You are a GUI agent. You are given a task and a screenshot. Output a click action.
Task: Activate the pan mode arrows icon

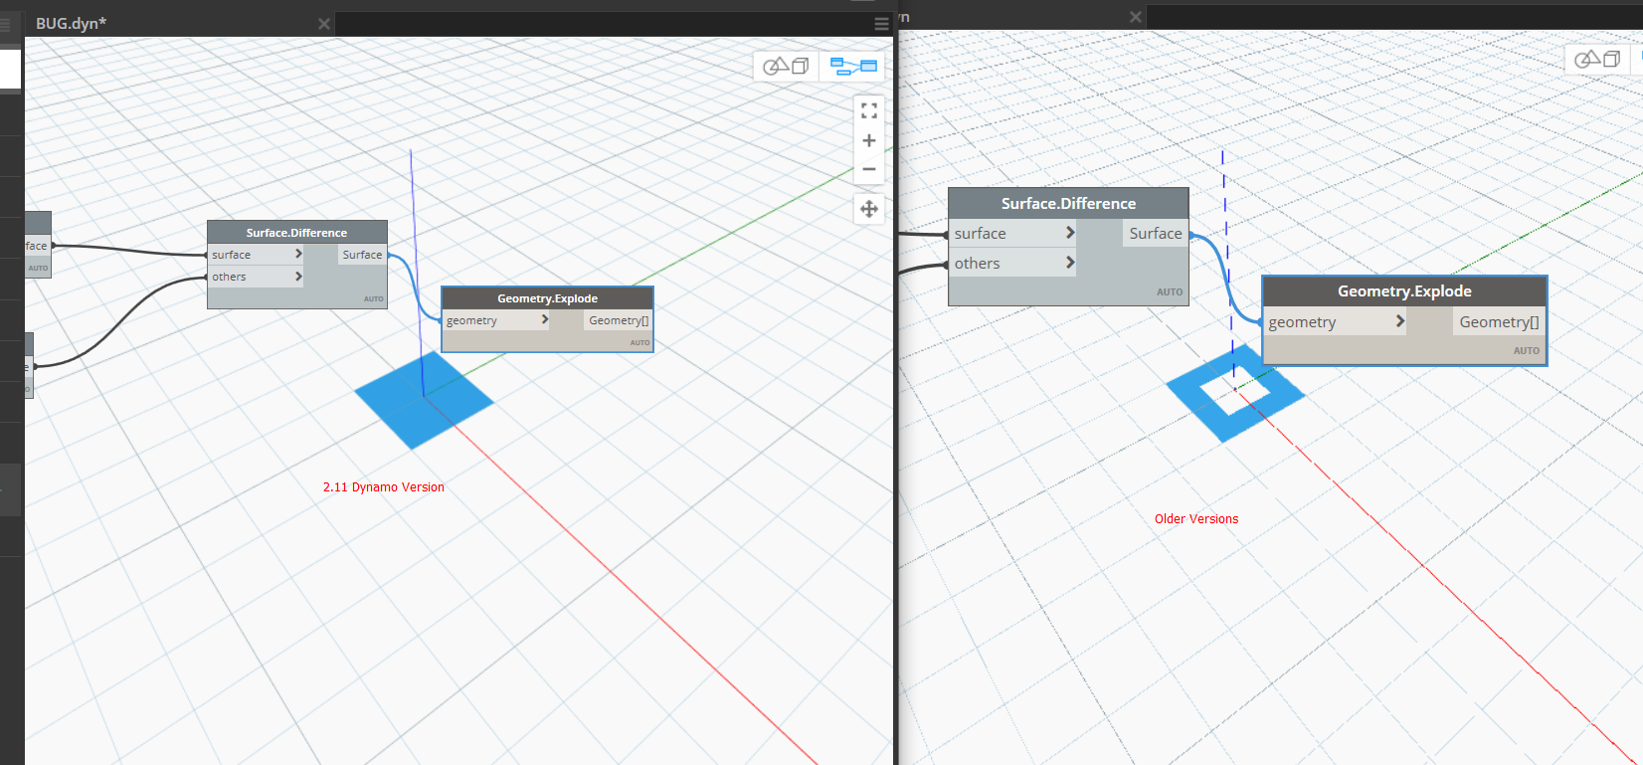tap(869, 209)
